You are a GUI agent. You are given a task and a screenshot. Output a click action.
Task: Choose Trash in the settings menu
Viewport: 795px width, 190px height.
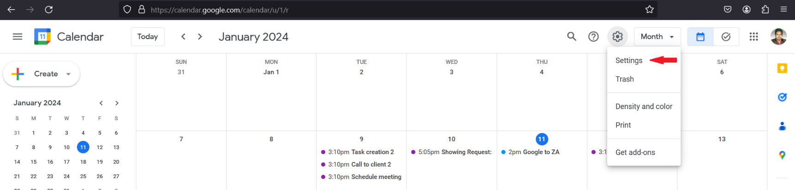[x=624, y=79]
